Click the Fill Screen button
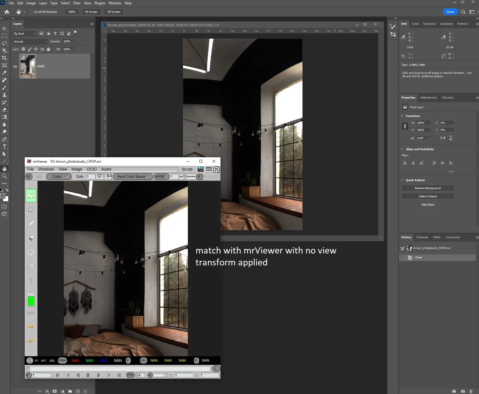This screenshot has width=479, height=394. click(x=114, y=12)
